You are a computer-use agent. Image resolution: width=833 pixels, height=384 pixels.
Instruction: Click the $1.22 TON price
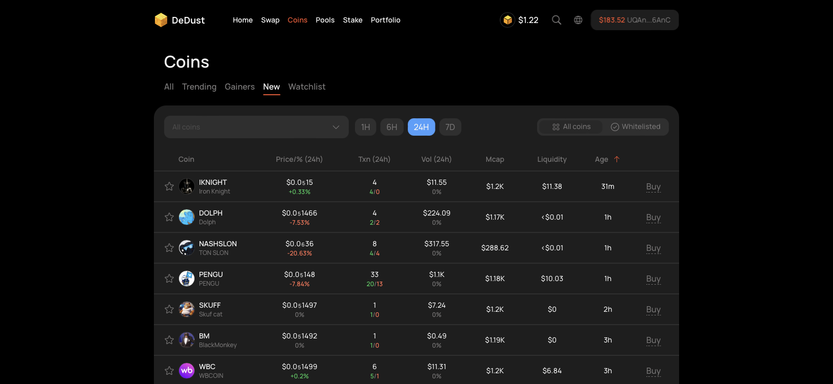[528, 20]
